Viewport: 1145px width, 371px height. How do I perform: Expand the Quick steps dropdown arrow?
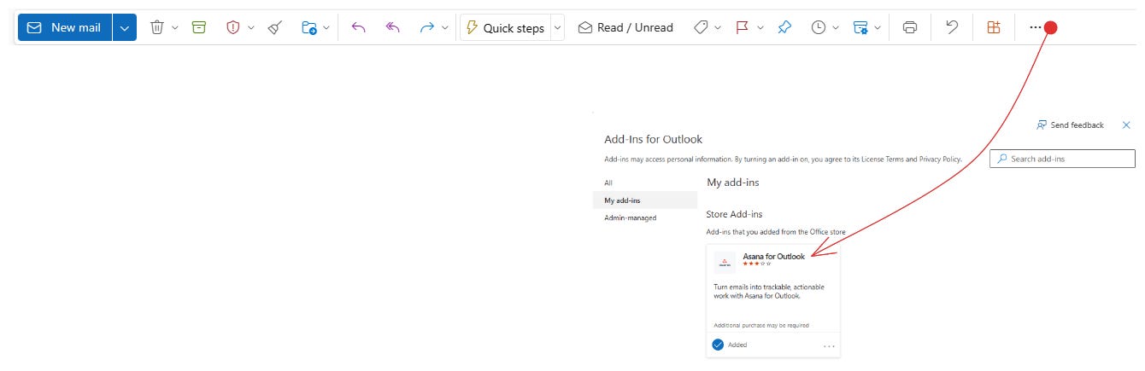click(x=558, y=27)
